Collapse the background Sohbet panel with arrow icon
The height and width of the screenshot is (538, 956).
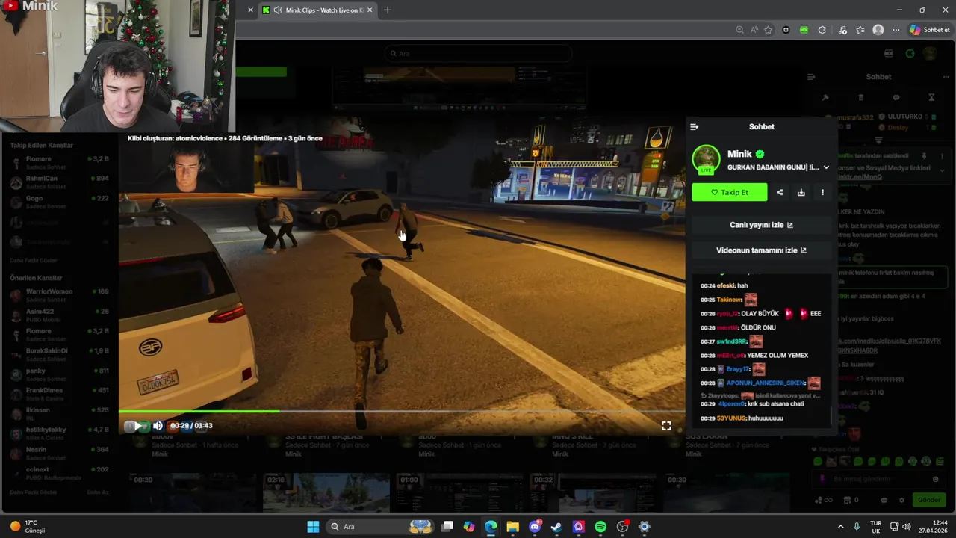coord(811,77)
